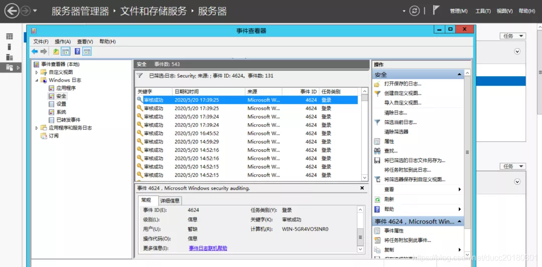Click 刷新 action in the actions pane
The image size is (542, 267).
point(389,199)
